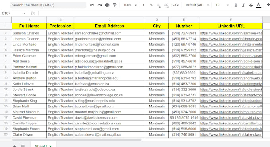Open the font size 10 dropdown
The width and height of the screenshot is (270, 147).
pos(222,5)
